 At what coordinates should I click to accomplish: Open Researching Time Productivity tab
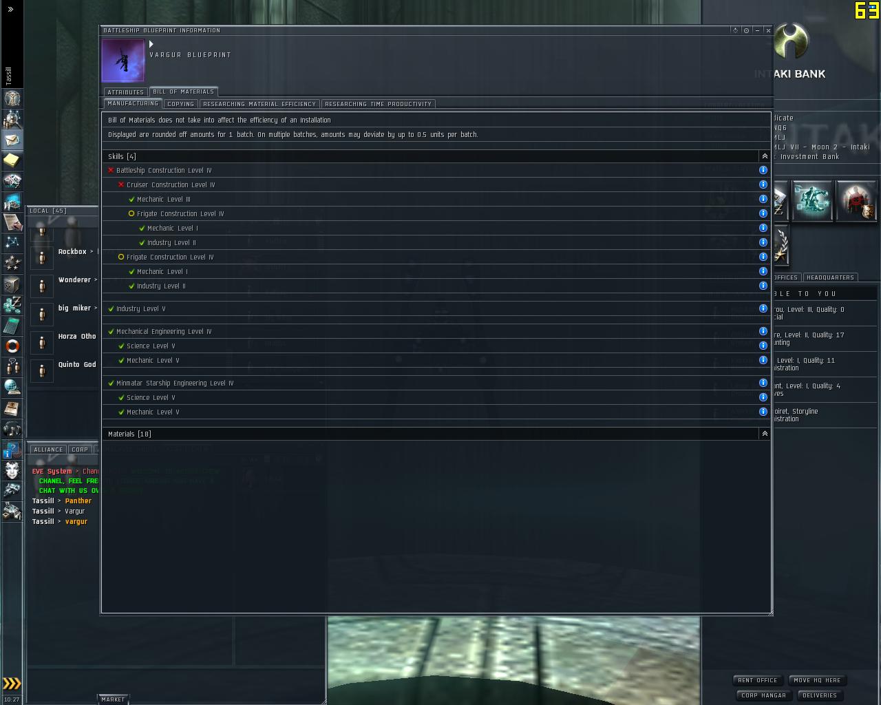tap(378, 104)
